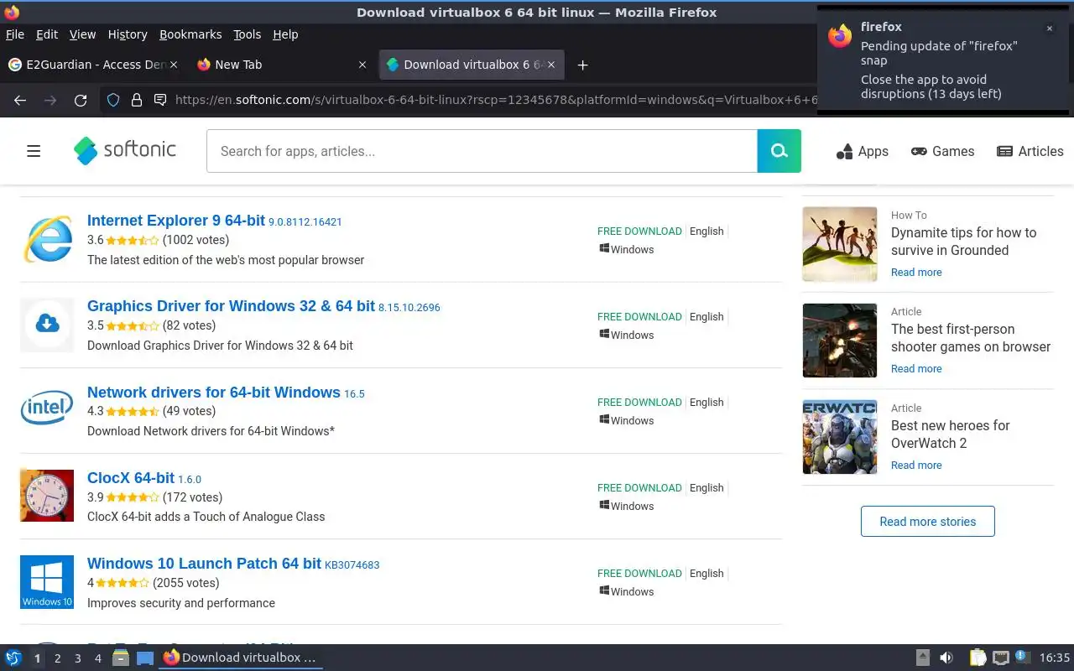Click the Read more stories button
This screenshot has height=671, width=1074.
(x=927, y=521)
